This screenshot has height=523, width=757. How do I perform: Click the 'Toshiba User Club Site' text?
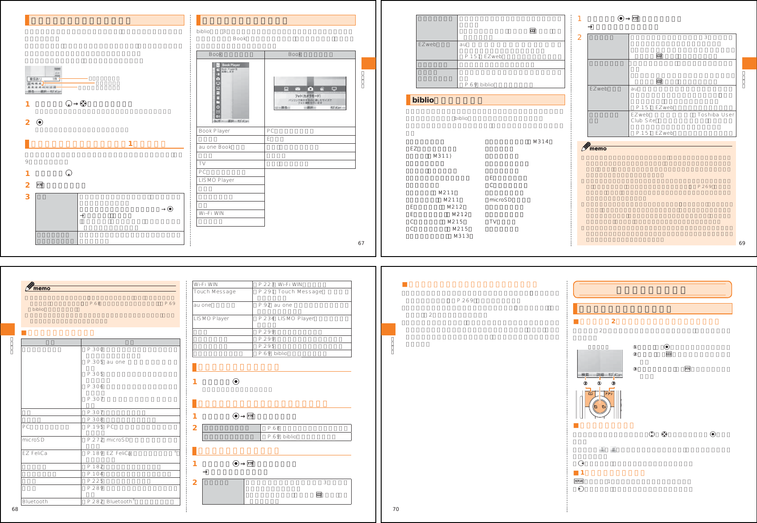[x=683, y=117]
